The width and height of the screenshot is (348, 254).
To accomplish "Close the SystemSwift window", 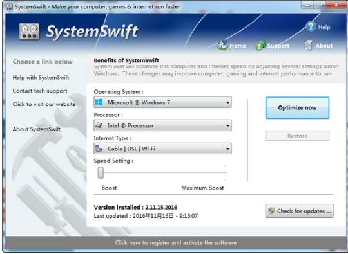I will pyautogui.click(x=336, y=5).
